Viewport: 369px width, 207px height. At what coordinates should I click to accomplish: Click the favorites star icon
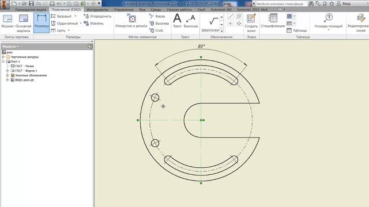click(x=332, y=3)
